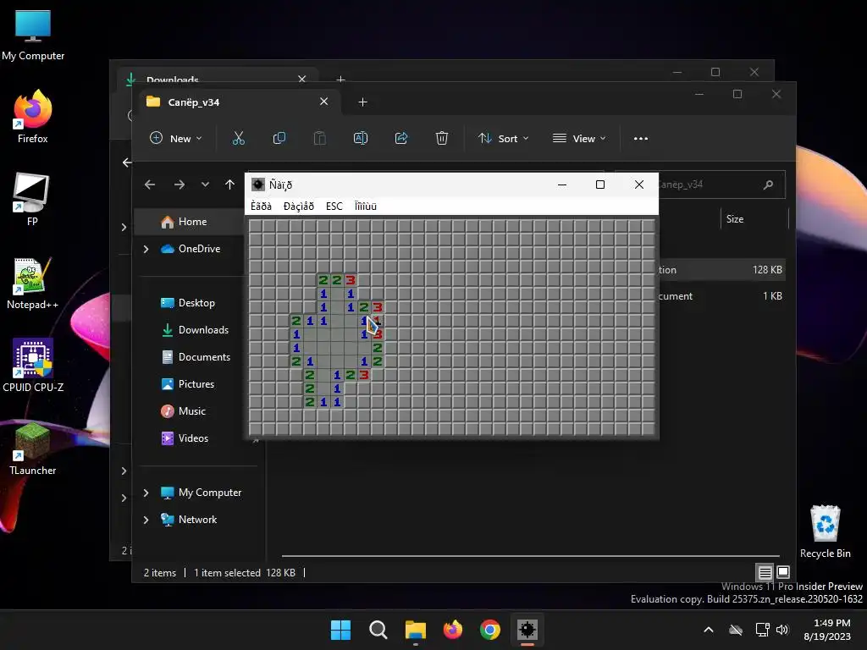The image size is (867, 650).
Task: Click the Paste icon in Explorer toolbar
Action: point(319,138)
